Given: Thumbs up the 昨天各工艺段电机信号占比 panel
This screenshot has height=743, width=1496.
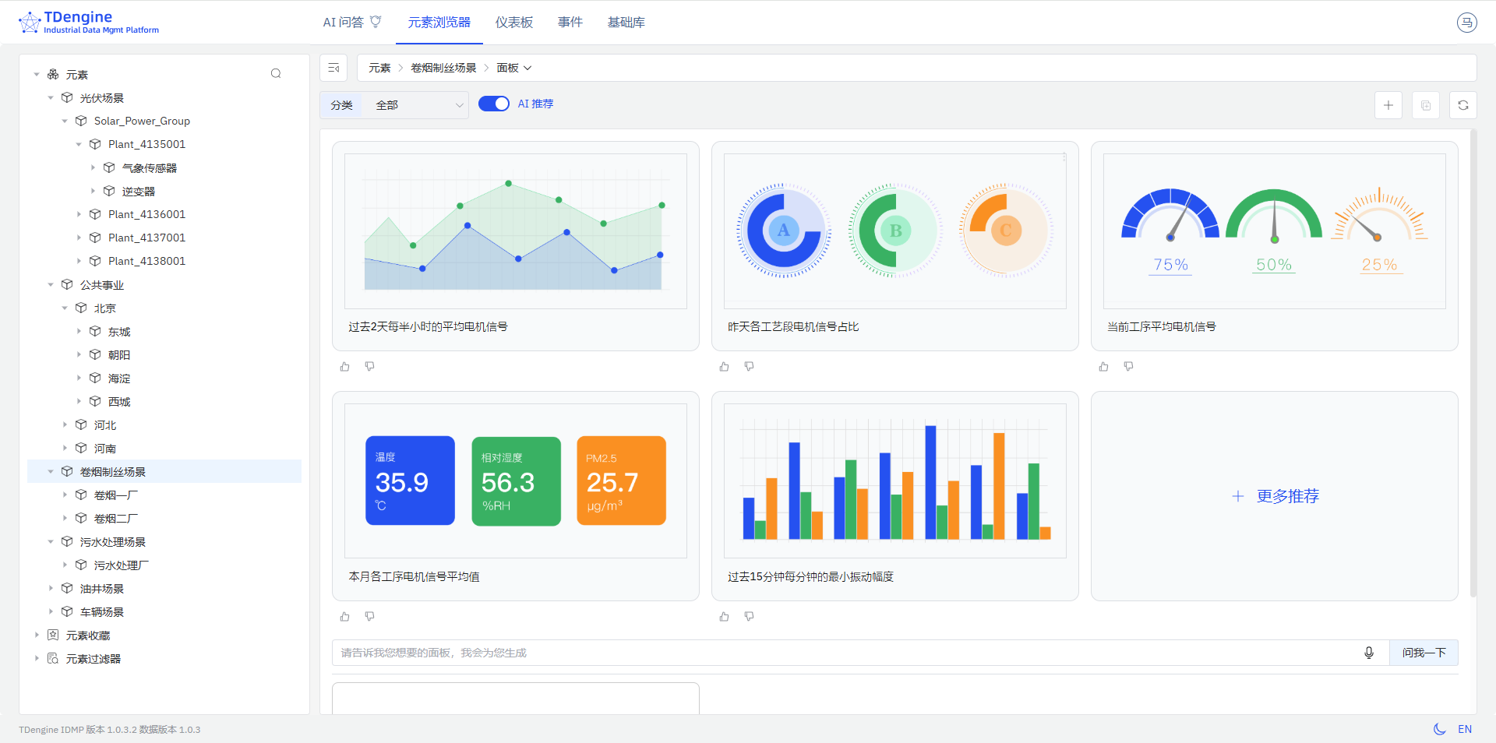Looking at the screenshot, I should click(x=725, y=366).
